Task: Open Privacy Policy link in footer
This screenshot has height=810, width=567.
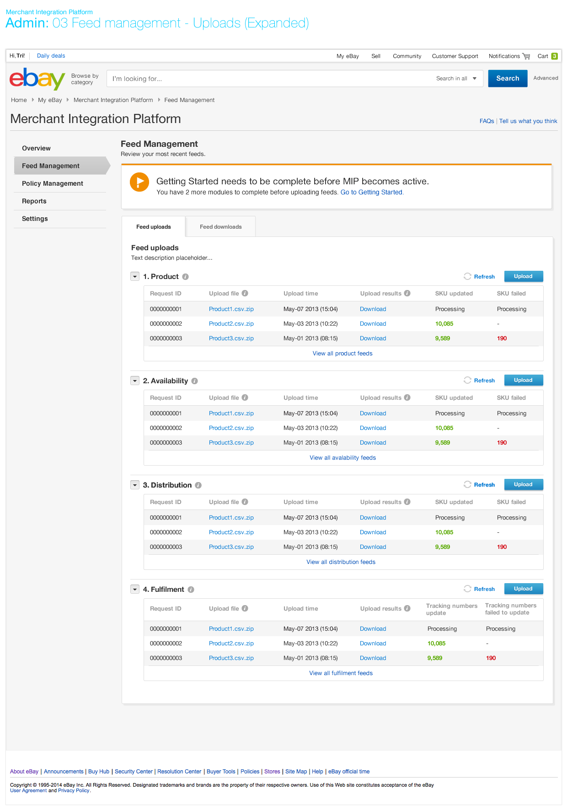Action: point(74,790)
